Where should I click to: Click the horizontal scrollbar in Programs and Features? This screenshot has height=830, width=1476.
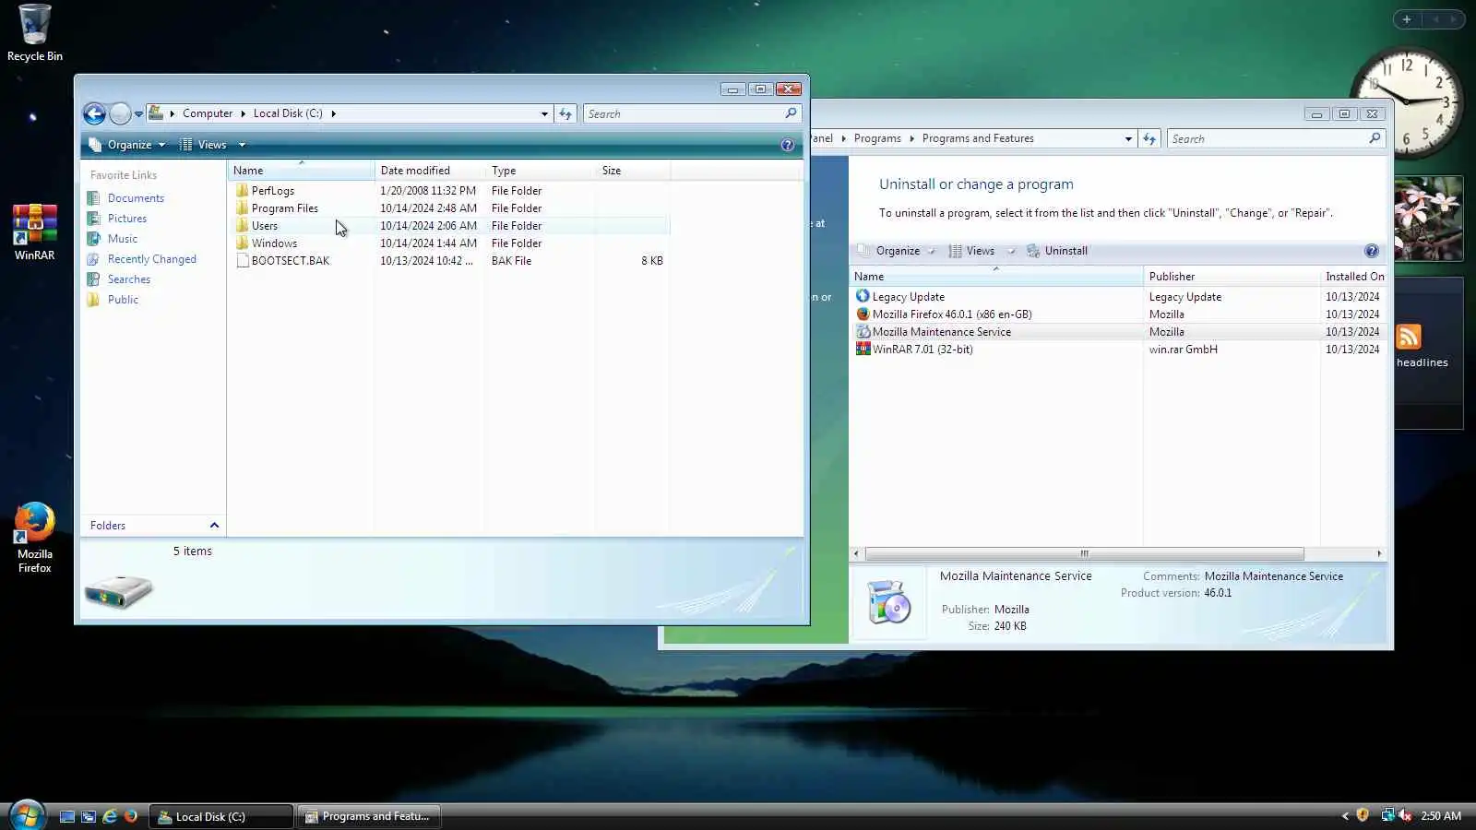(1084, 554)
